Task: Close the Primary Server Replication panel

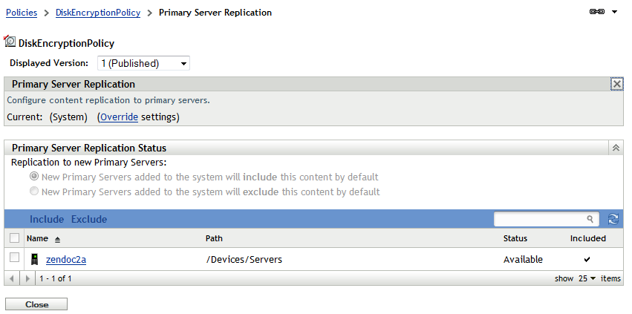Action: tap(616, 85)
